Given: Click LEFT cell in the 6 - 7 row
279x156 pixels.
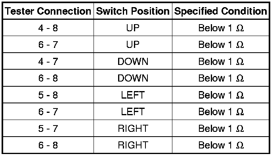Looking at the screenshot, I should coord(133,112).
